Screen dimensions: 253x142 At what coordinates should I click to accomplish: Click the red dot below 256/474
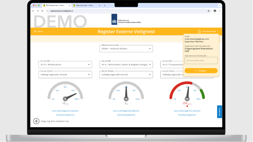(187, 106)
